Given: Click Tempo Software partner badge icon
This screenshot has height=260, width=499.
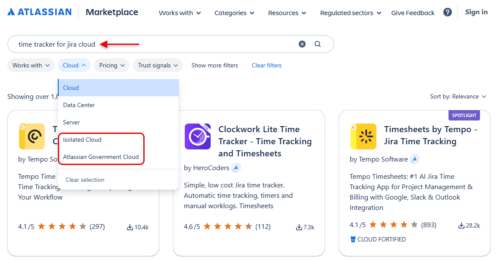Looking at the screenshot, I should pyautogui.click(x=414, y=159).
